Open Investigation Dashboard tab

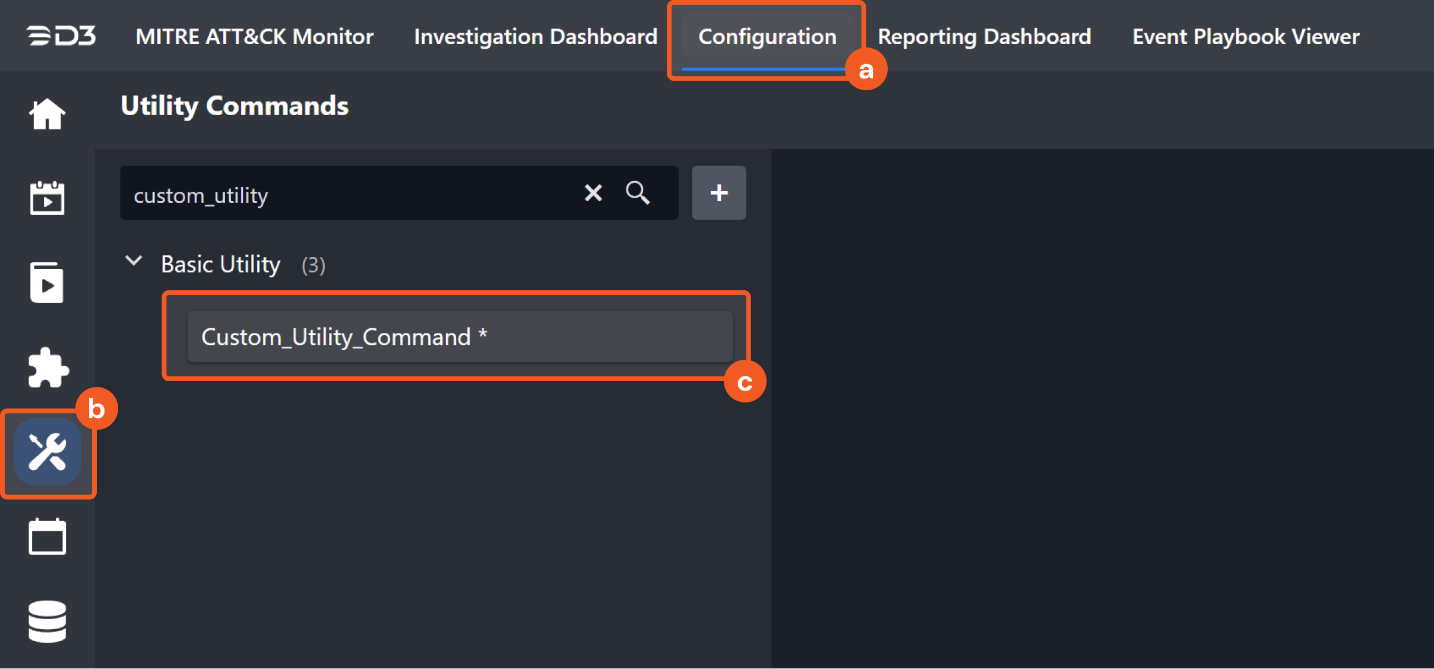[536, 36]
